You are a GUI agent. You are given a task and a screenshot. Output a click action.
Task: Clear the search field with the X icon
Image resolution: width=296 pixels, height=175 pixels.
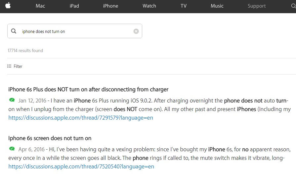click(x=136, y=31)
